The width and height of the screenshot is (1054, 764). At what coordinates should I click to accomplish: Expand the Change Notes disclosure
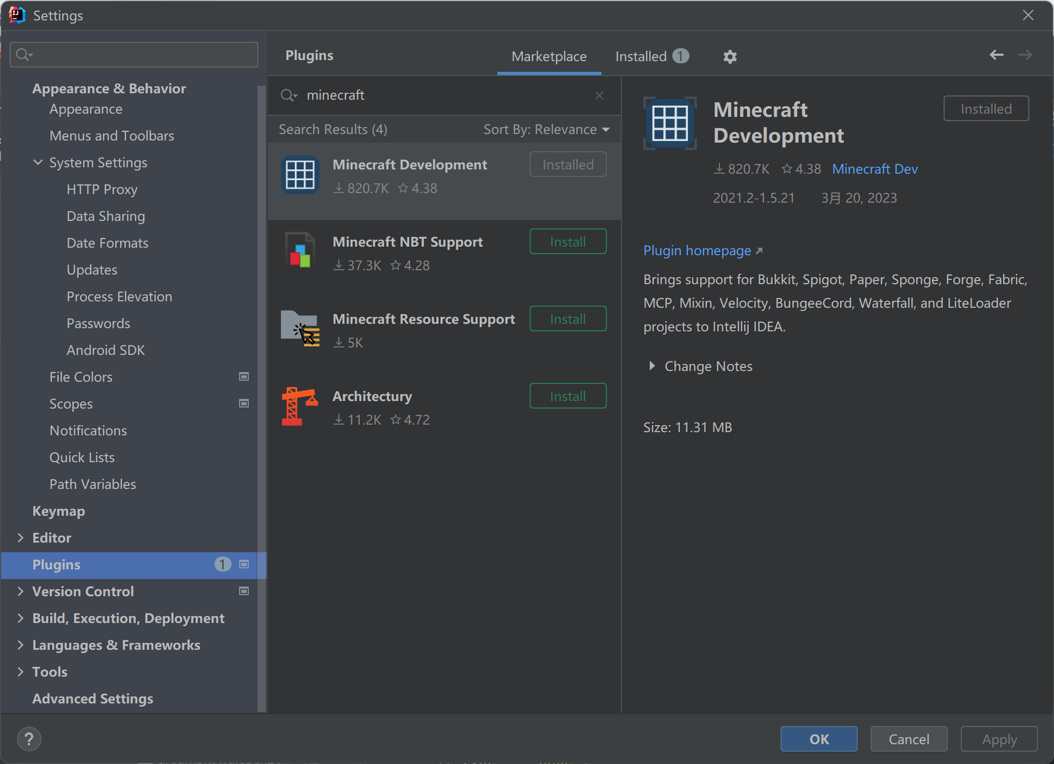pyautogui.click(x=652, y=366)
